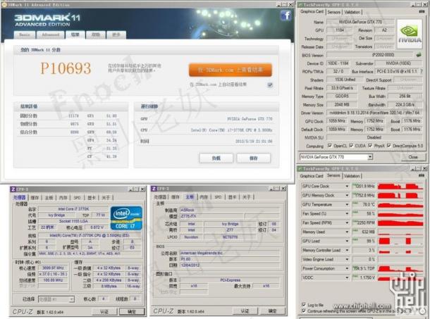Click 认证 in CPU-Z processor window

tap(104, 311)
